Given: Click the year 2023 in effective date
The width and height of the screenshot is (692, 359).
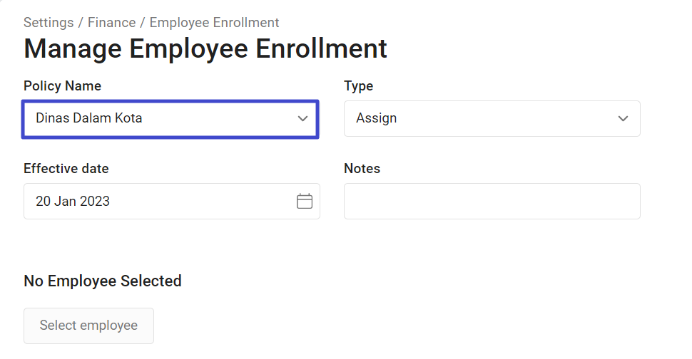Looking at the screenshot, I should [95, 202].
